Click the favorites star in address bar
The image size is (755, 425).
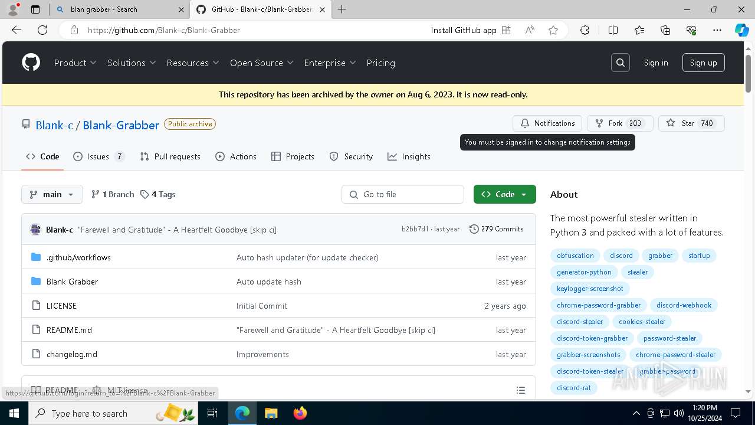553,30
